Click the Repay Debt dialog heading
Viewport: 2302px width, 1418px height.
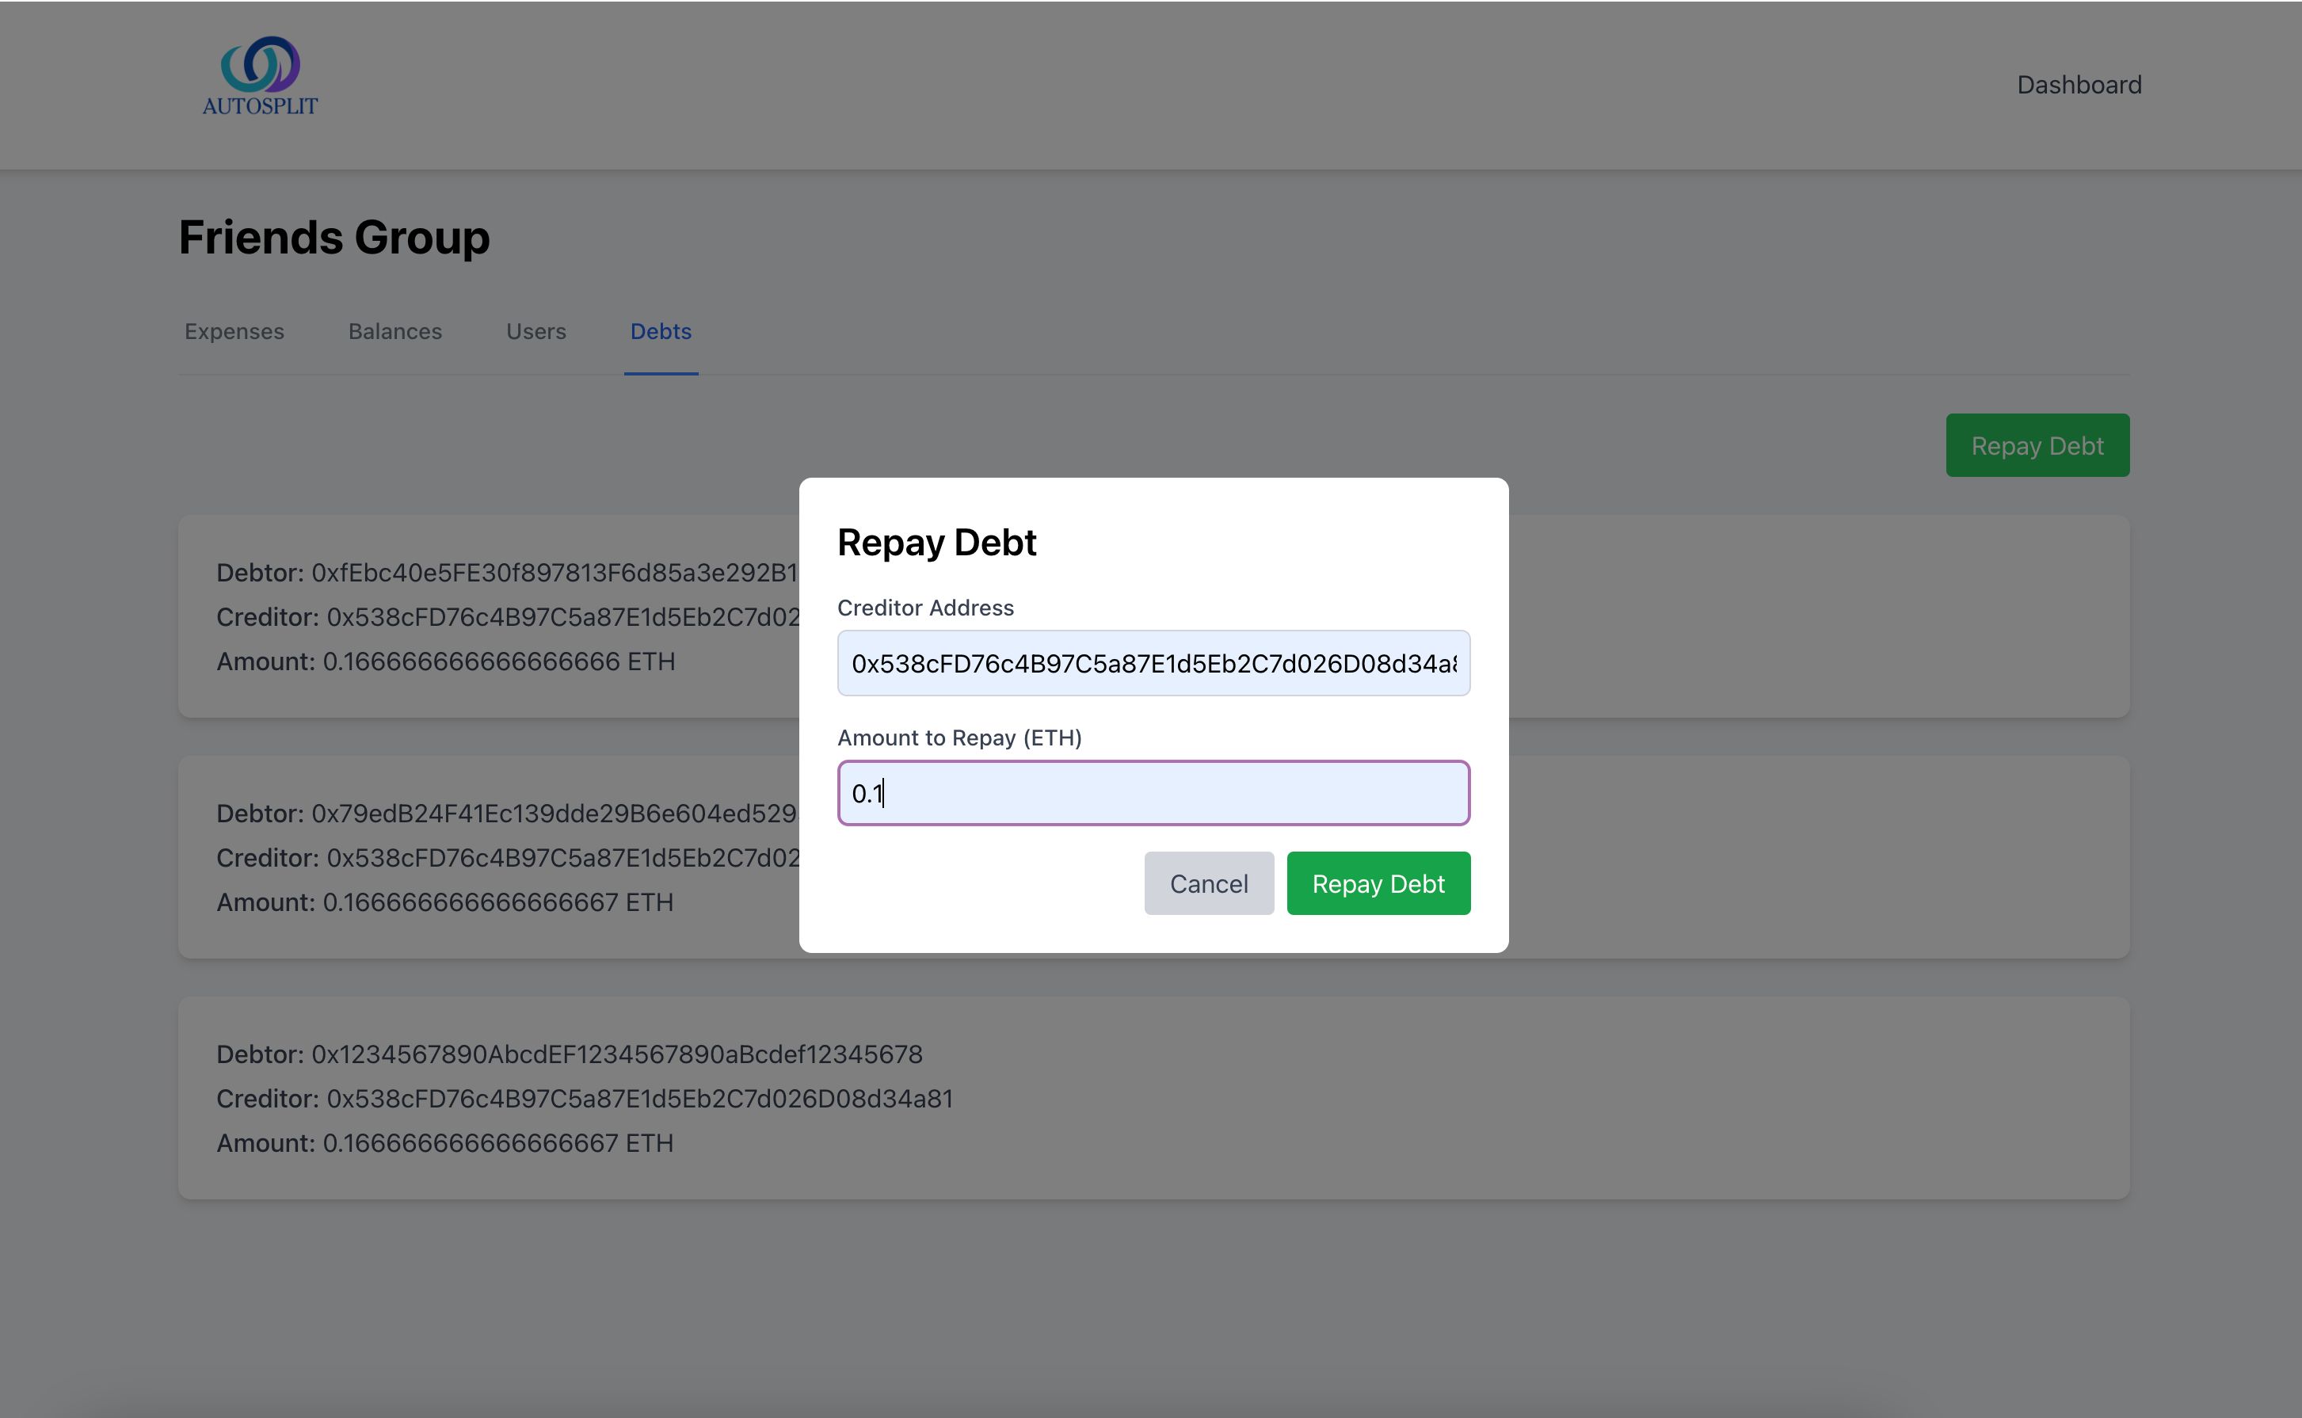tap(936, 543)
